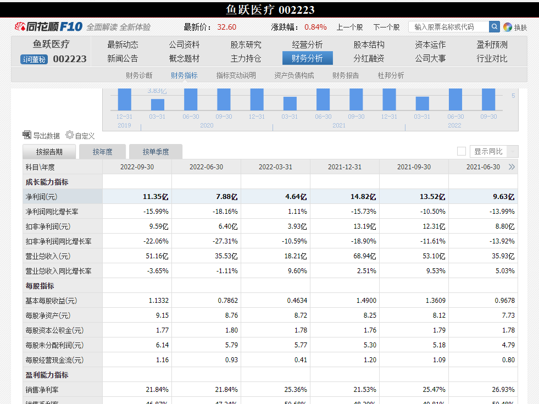Select the 净利润同比增长率 row label

(x=52, y=212)
